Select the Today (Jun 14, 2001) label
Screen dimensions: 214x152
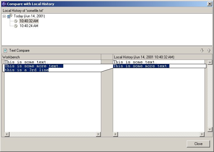[x=29, y=16]
